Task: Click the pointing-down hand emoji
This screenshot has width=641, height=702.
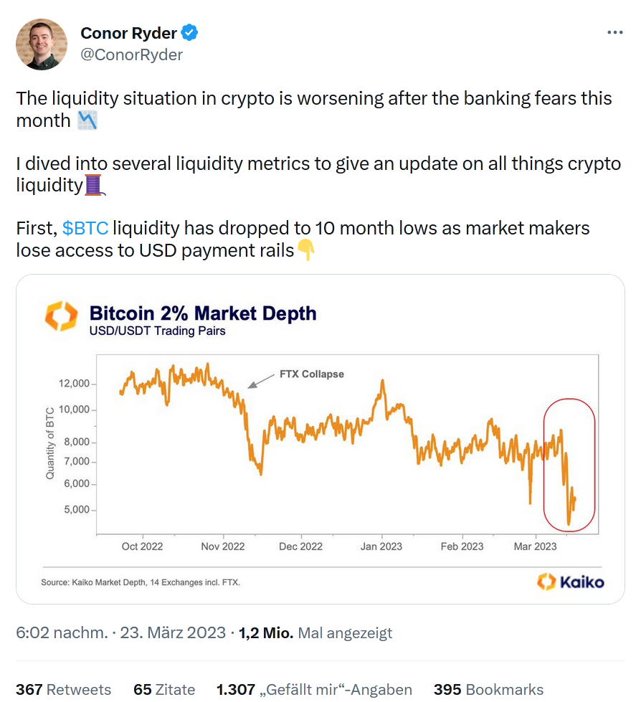Action: tap(306, 250)
